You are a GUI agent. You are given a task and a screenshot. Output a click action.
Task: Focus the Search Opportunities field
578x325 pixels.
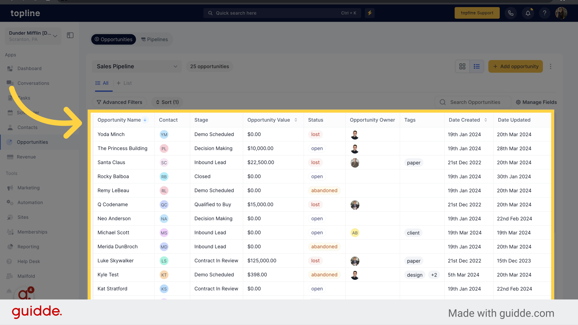473,102
